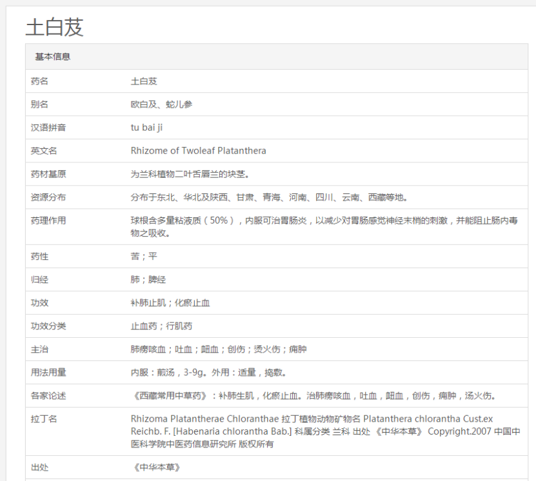Click the 资源分布 label
Screen dimensions: 536x481
(x=48, y=197)
